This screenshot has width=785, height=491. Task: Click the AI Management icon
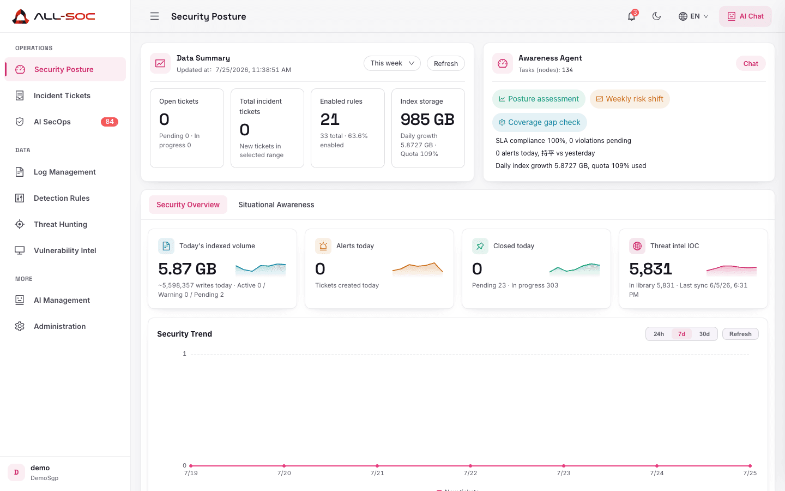tap(20, 300)
